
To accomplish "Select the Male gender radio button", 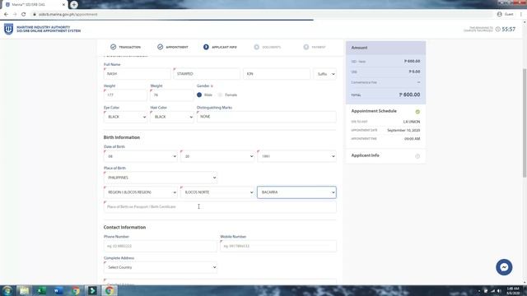I will (199, 95).
